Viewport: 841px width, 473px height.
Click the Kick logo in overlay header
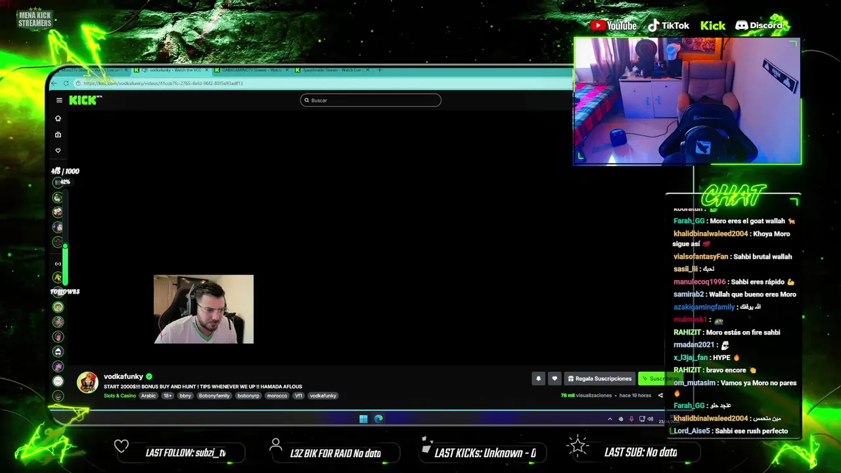[713, 26]
